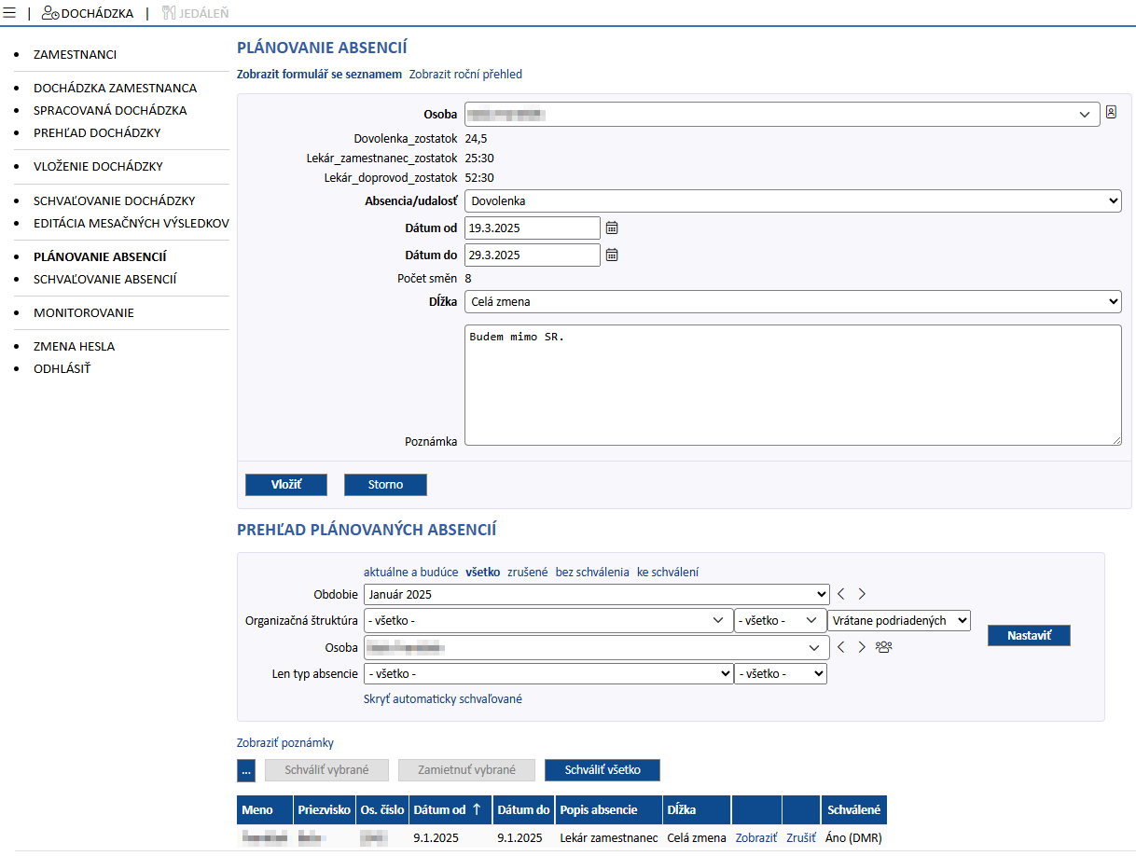The image size is (1136, 856).
Task: Click the ascending sort arrow on Dátum od
Action: tap(478, 809)
